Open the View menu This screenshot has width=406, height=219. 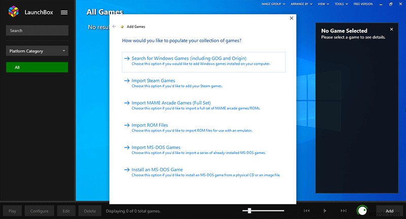point(323,4)
